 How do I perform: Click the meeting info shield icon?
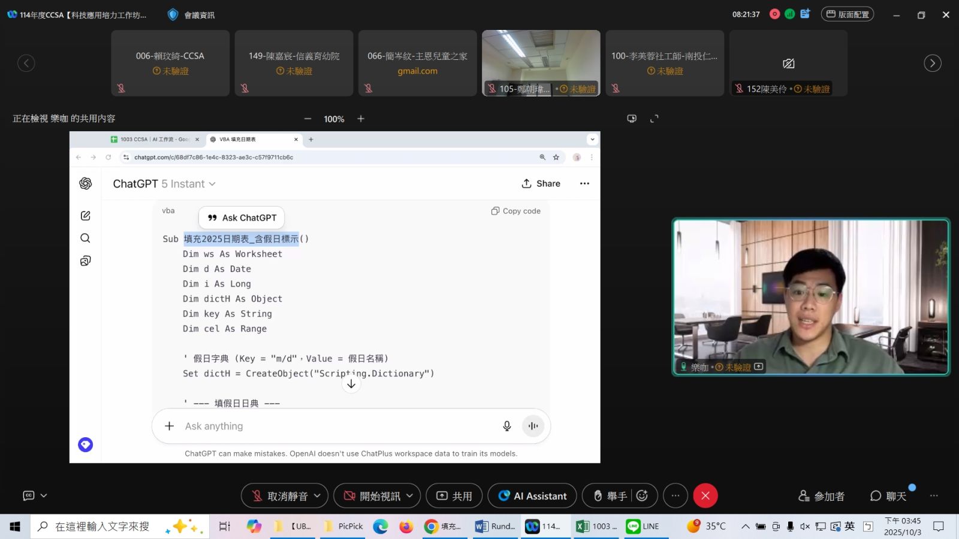tap(173, 14)
